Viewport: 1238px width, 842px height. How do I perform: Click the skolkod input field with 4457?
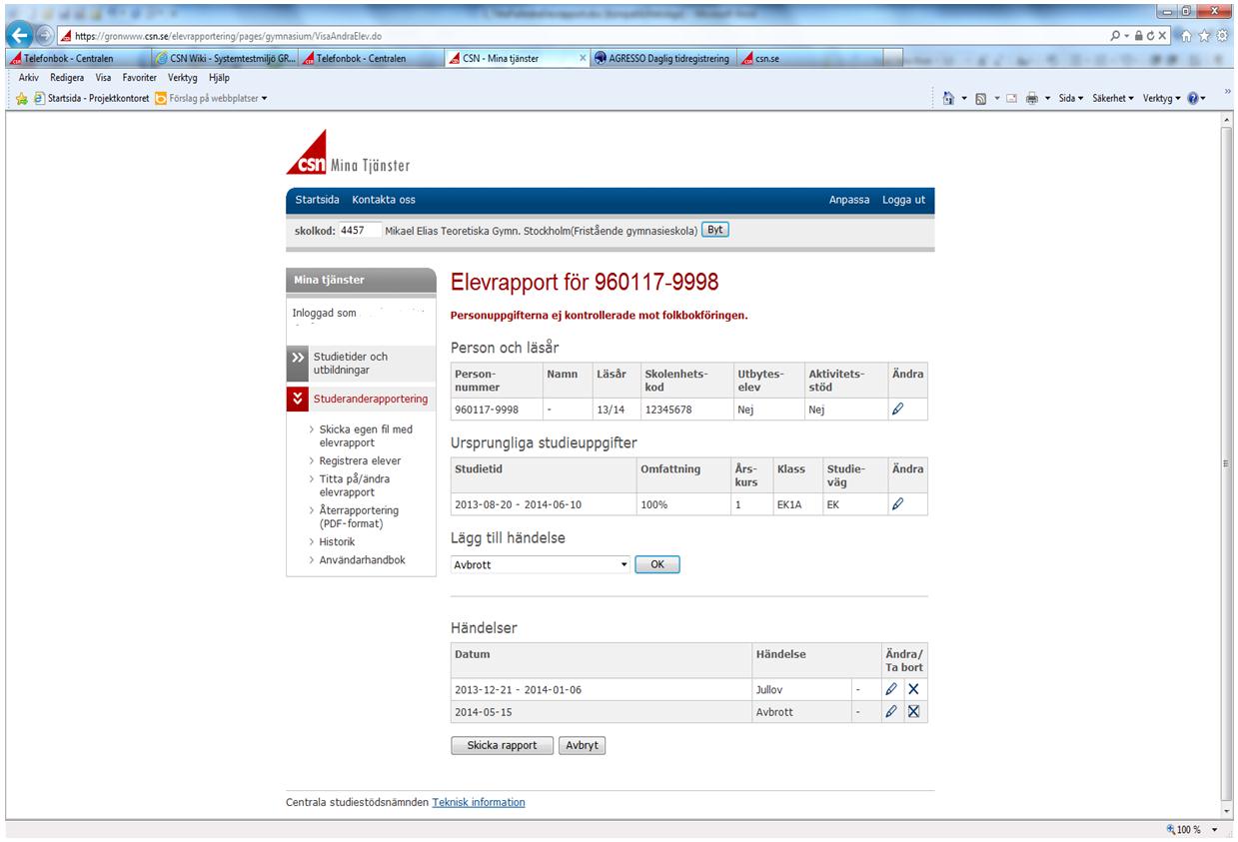[x=360, y=230]
